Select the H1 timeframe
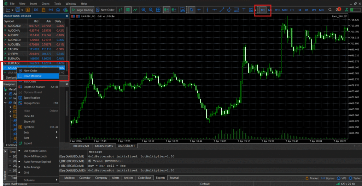The image size is (362, 186). 292,10
